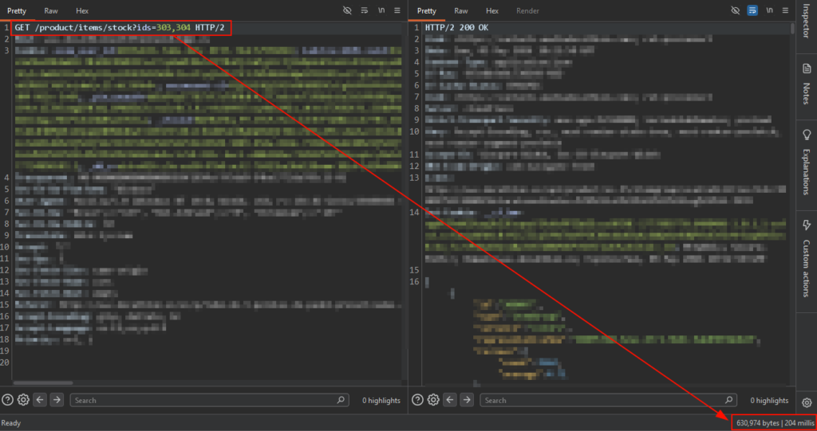Go to next match in response search
This screenshot has height=431, width=817.
pyautogui.click(x=467, y=400)
